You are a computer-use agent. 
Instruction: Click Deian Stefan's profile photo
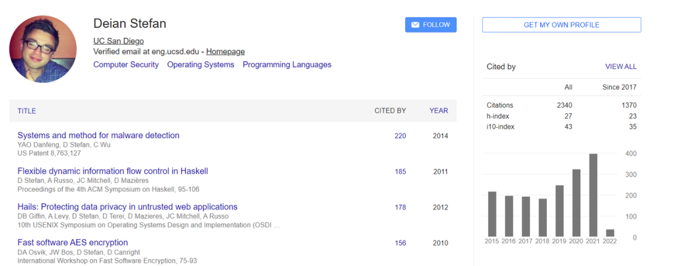(x=42, y=49)
